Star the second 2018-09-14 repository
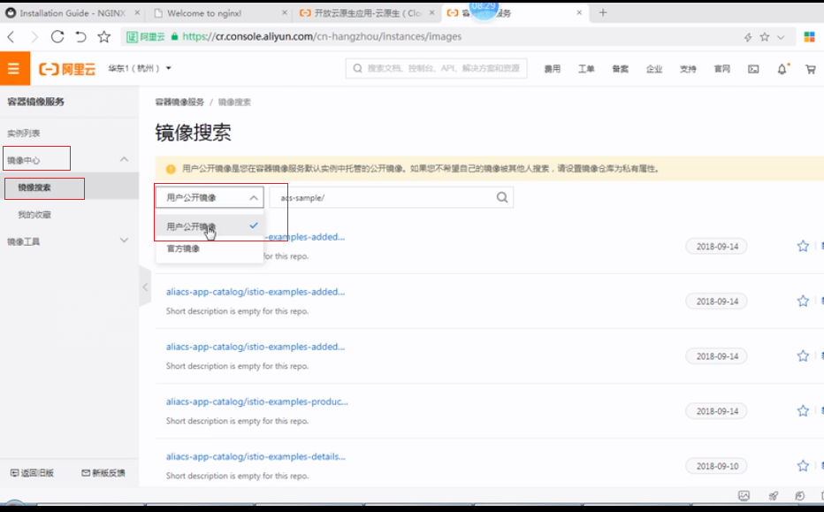Viewport: 824px width, 512px height. 803,301
